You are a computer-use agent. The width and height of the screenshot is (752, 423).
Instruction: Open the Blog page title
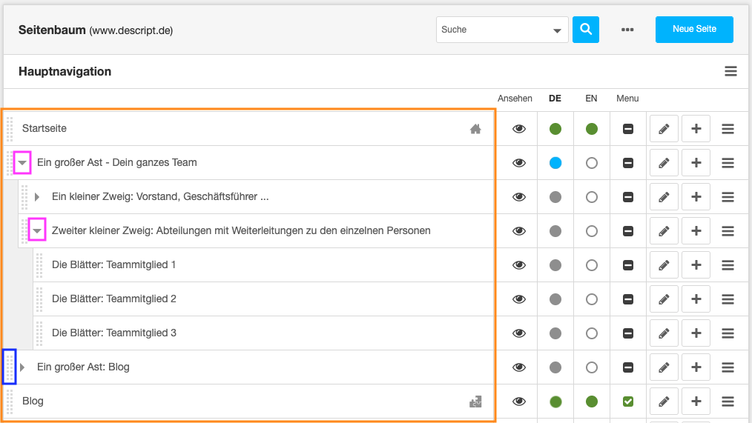(x=33, y=401)
